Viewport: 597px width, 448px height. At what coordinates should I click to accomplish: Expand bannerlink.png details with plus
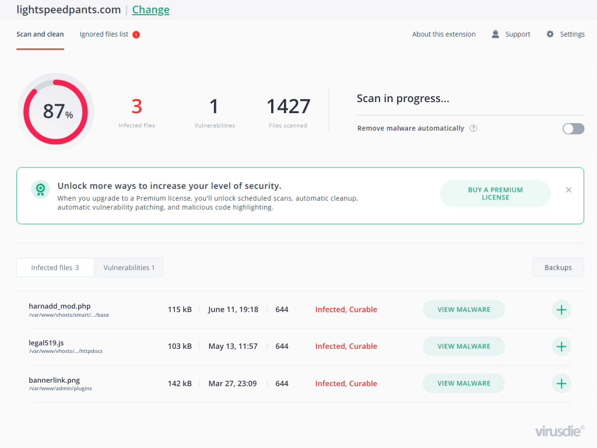click(x=561, y=383)
